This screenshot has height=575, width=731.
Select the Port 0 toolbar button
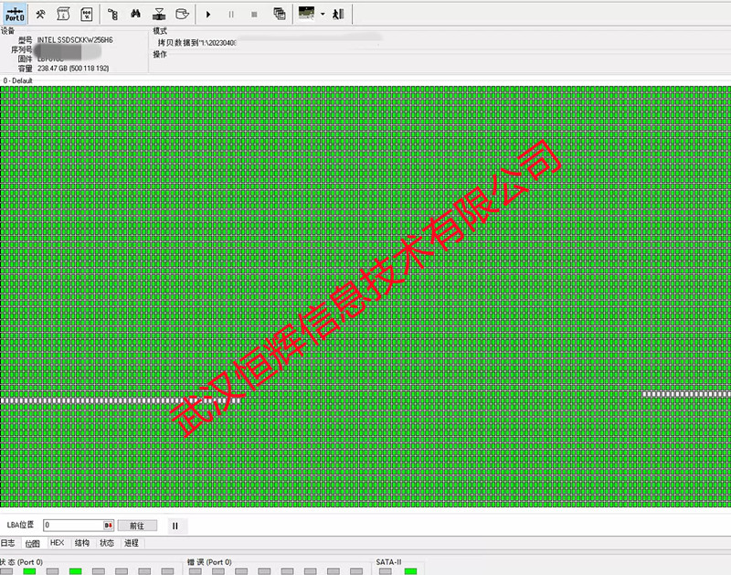click(x=15, y=14)
